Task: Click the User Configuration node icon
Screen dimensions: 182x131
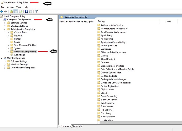Action: point(5,58)
